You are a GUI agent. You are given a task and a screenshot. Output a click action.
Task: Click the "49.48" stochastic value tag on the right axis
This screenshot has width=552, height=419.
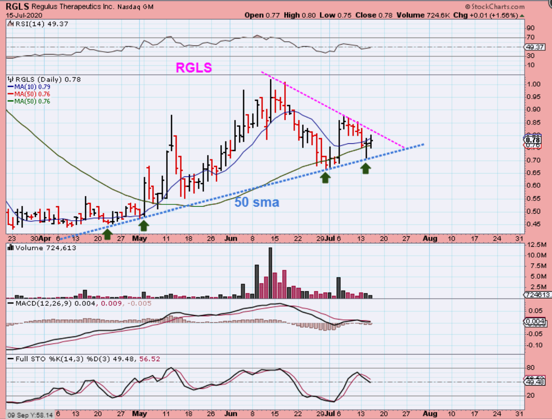click(535, 382)
